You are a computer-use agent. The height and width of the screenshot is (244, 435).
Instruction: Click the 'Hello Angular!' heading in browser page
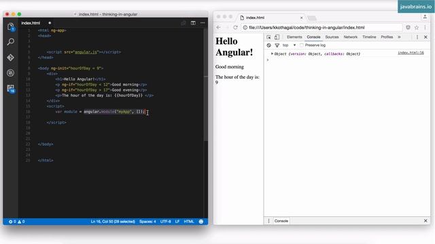point(234,47)
